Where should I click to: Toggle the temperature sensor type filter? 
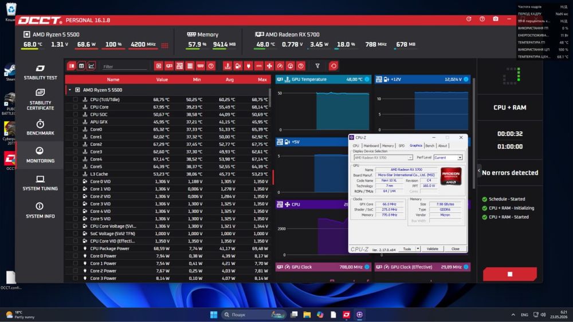227,66
